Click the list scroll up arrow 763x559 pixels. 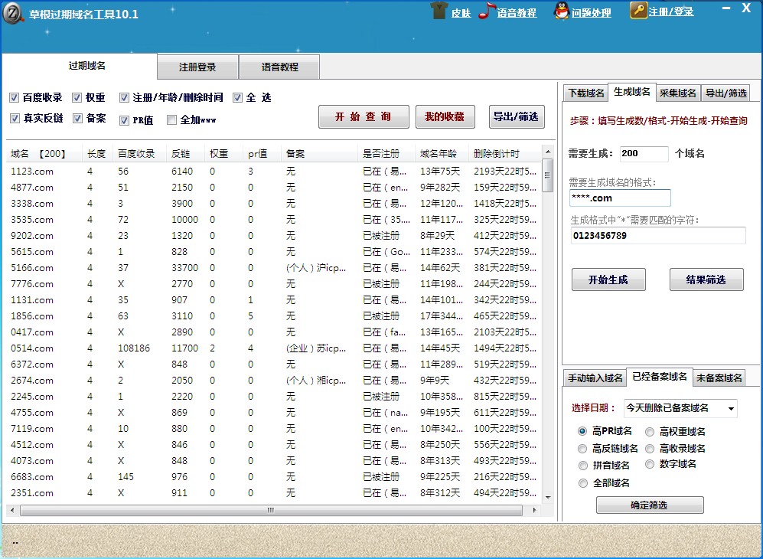[548, 152]
